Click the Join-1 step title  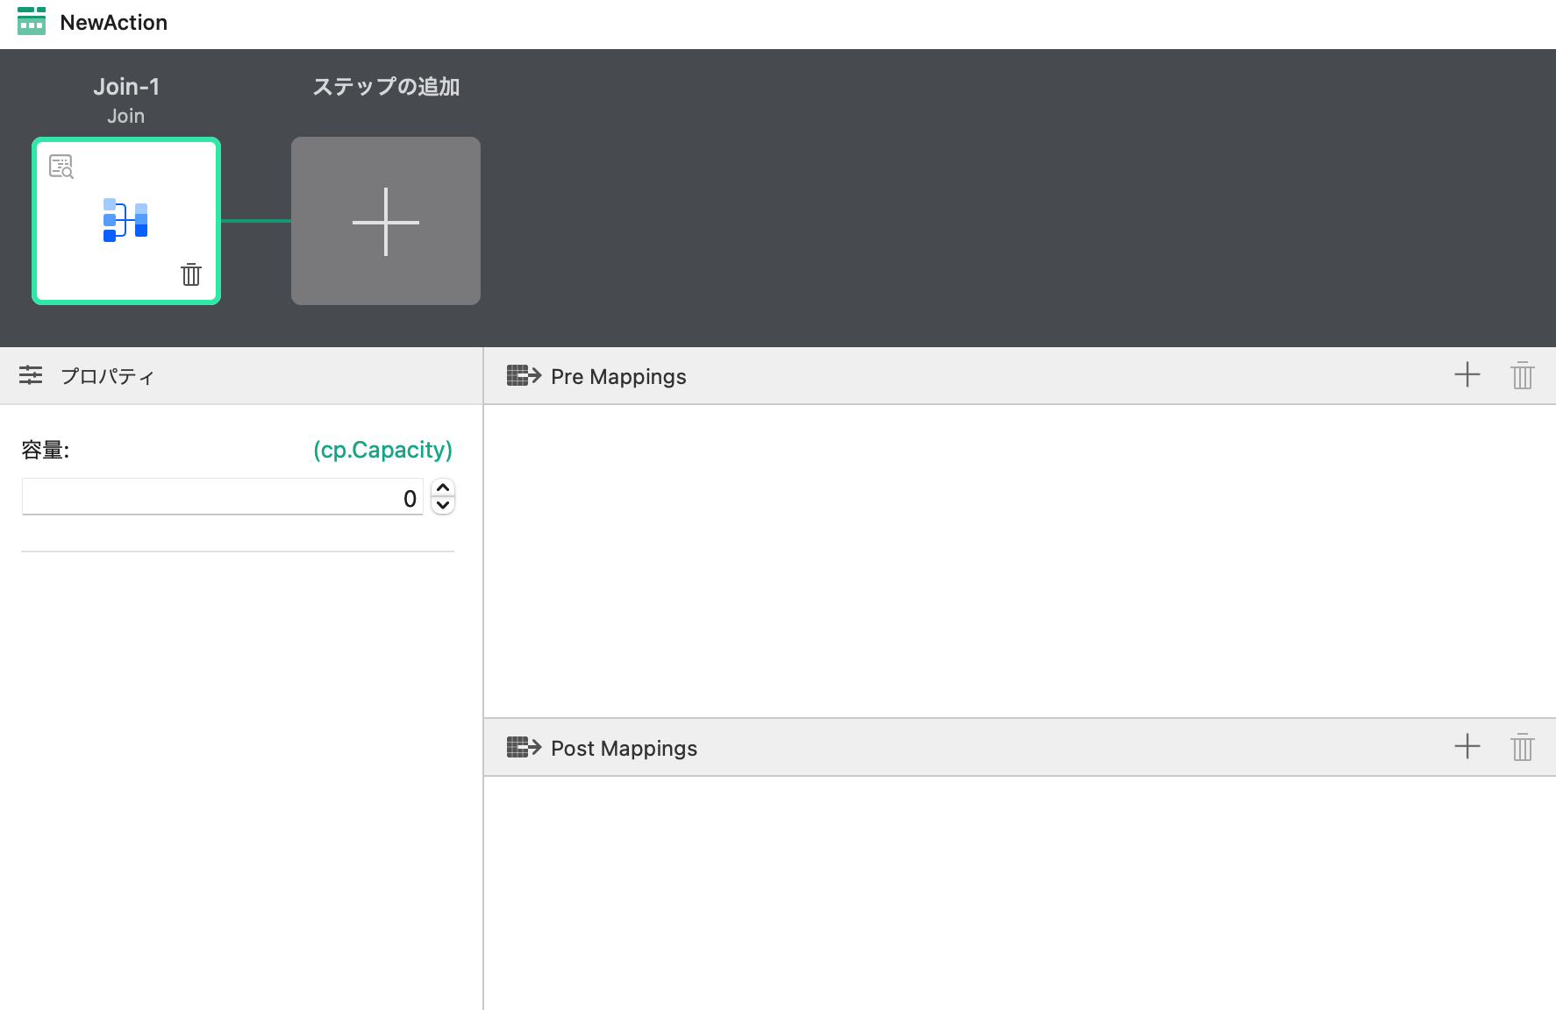126,87
